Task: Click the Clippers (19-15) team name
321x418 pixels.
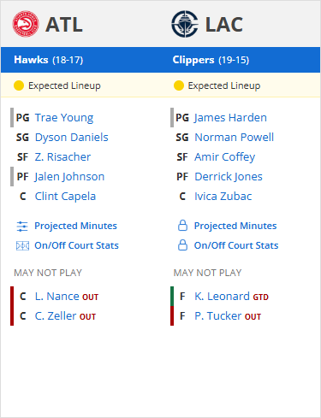Action: (x=211, y=60)
